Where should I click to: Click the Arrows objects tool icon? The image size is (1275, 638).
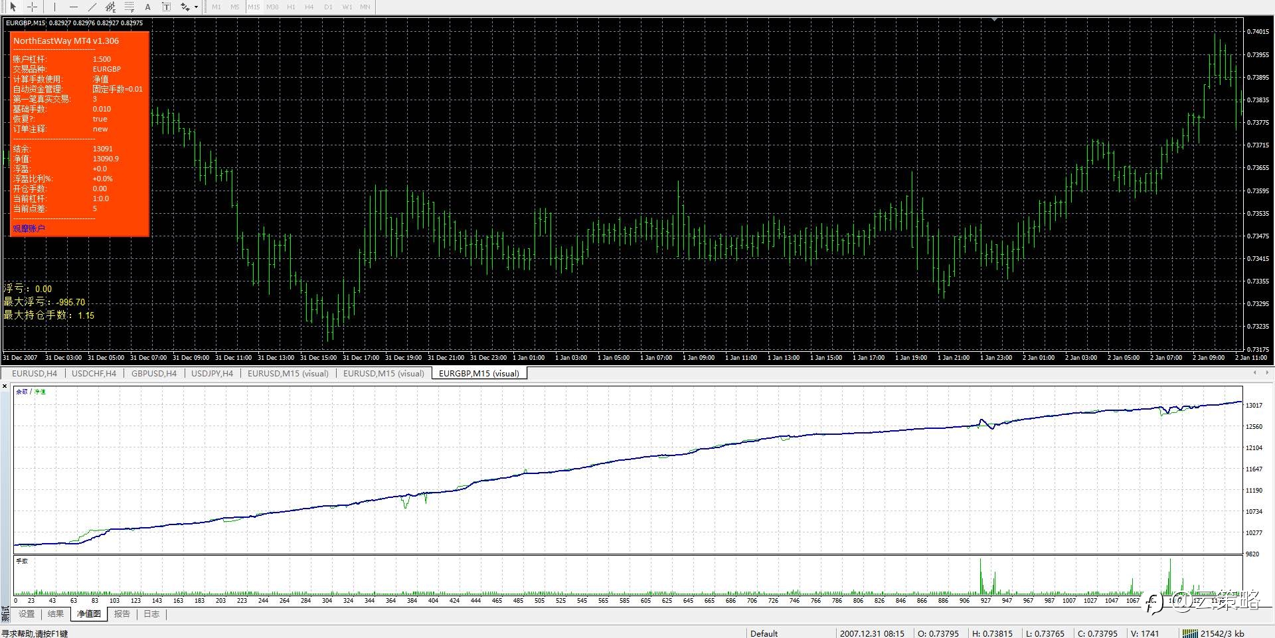185,7
